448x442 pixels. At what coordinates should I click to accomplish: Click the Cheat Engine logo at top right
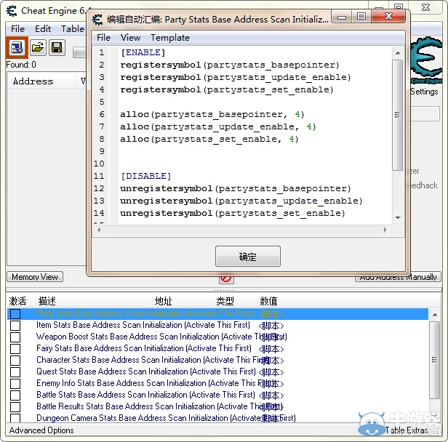click(x=425, y=60)
